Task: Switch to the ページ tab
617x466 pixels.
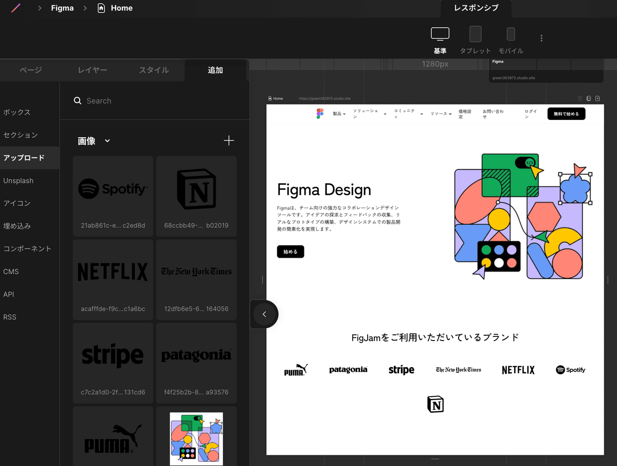Action: (x=31, y=70)
